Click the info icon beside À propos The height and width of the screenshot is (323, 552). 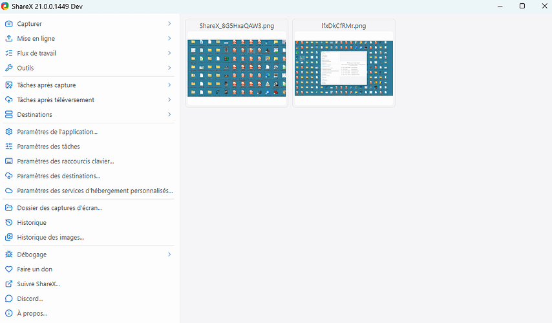click(x=9, y=313)
